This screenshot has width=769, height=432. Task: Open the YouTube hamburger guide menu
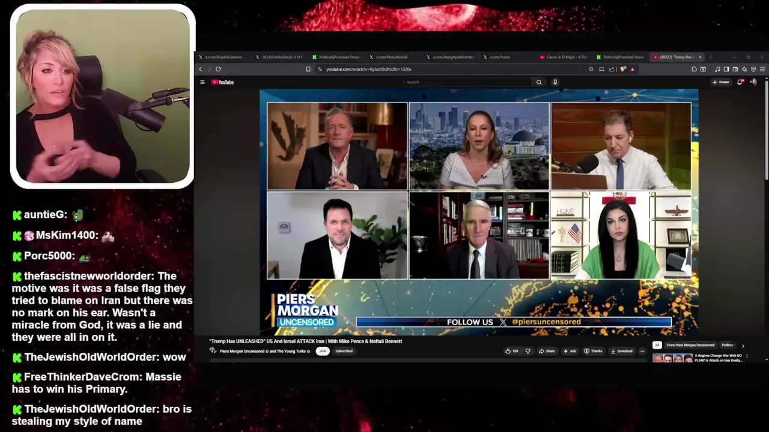point(202,82)
